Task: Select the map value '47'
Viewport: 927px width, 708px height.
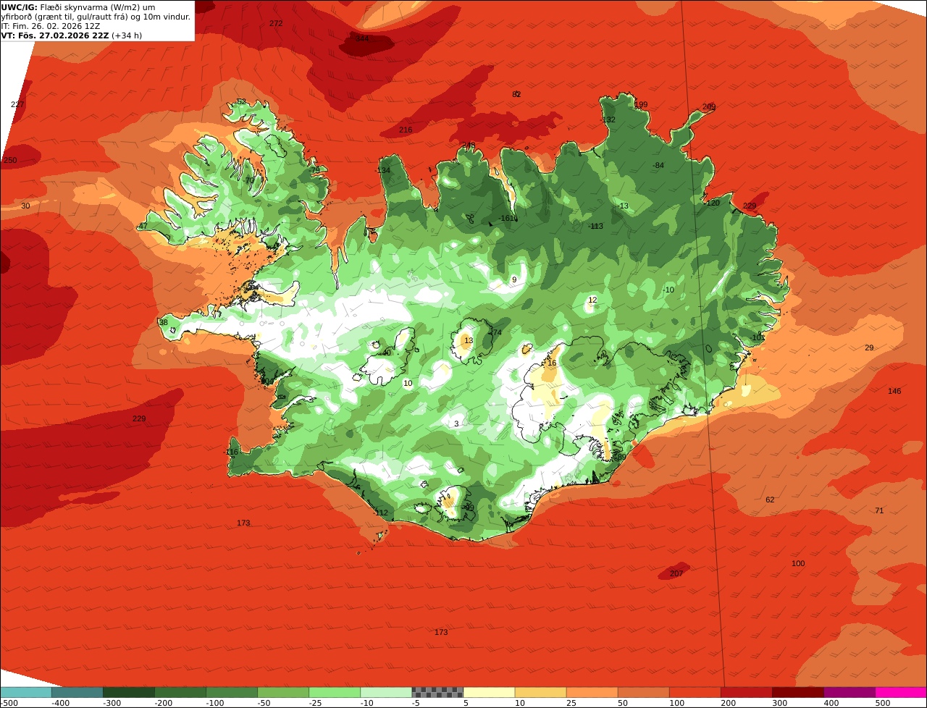Action: pyautogui.click(x=143, y=226)
